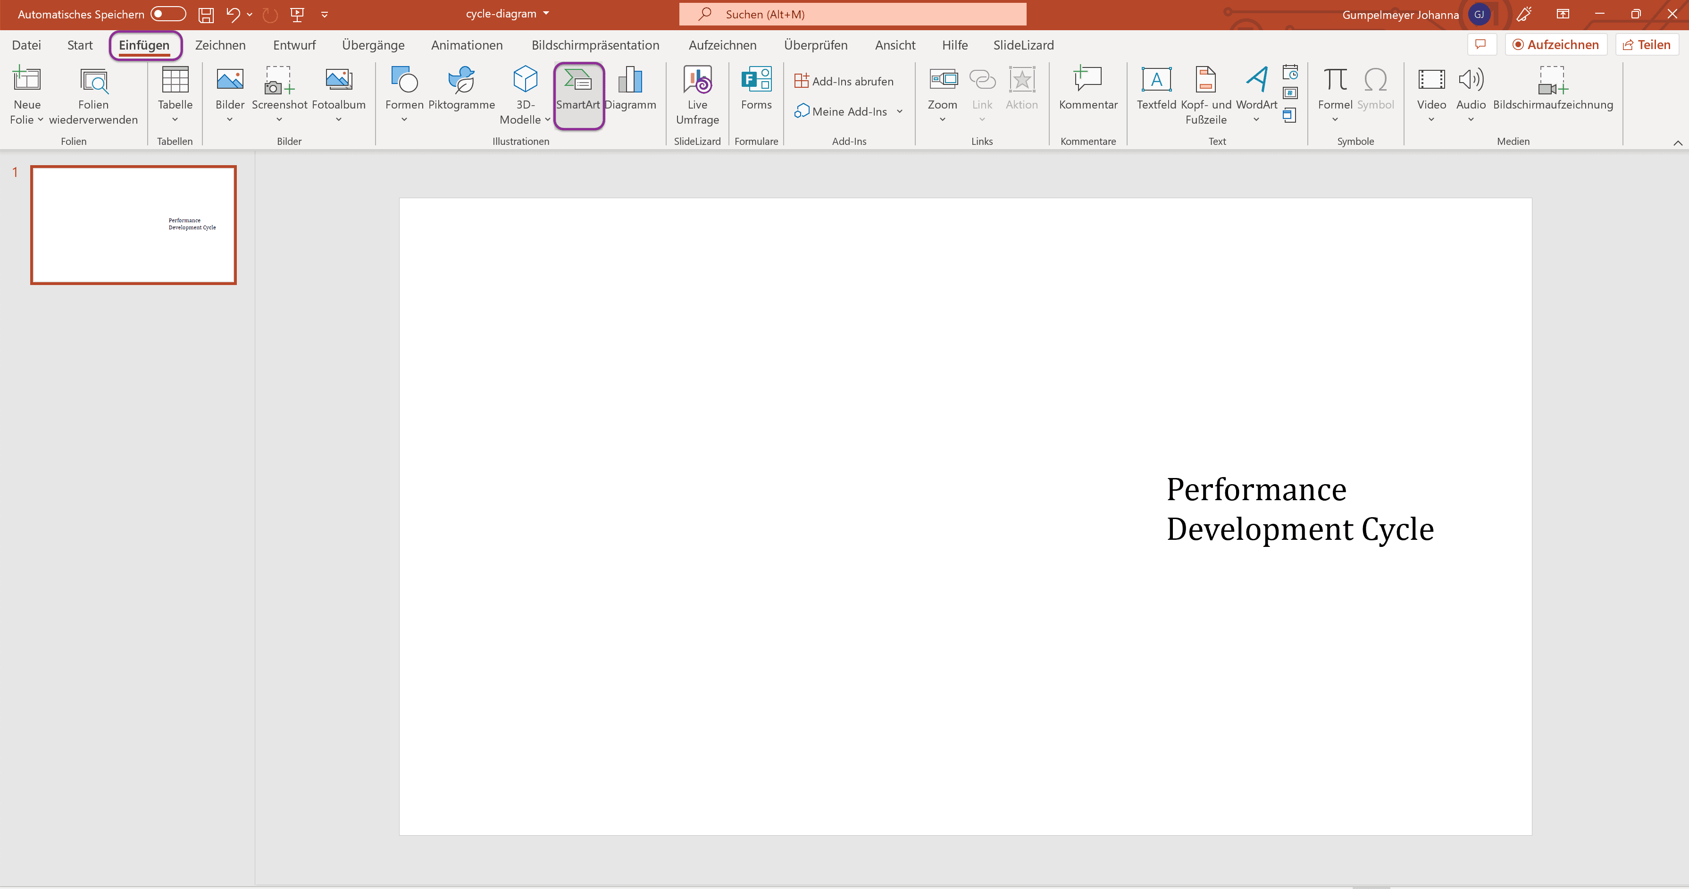Toggle Automatisches Speichern switch

tap(168, 14)
